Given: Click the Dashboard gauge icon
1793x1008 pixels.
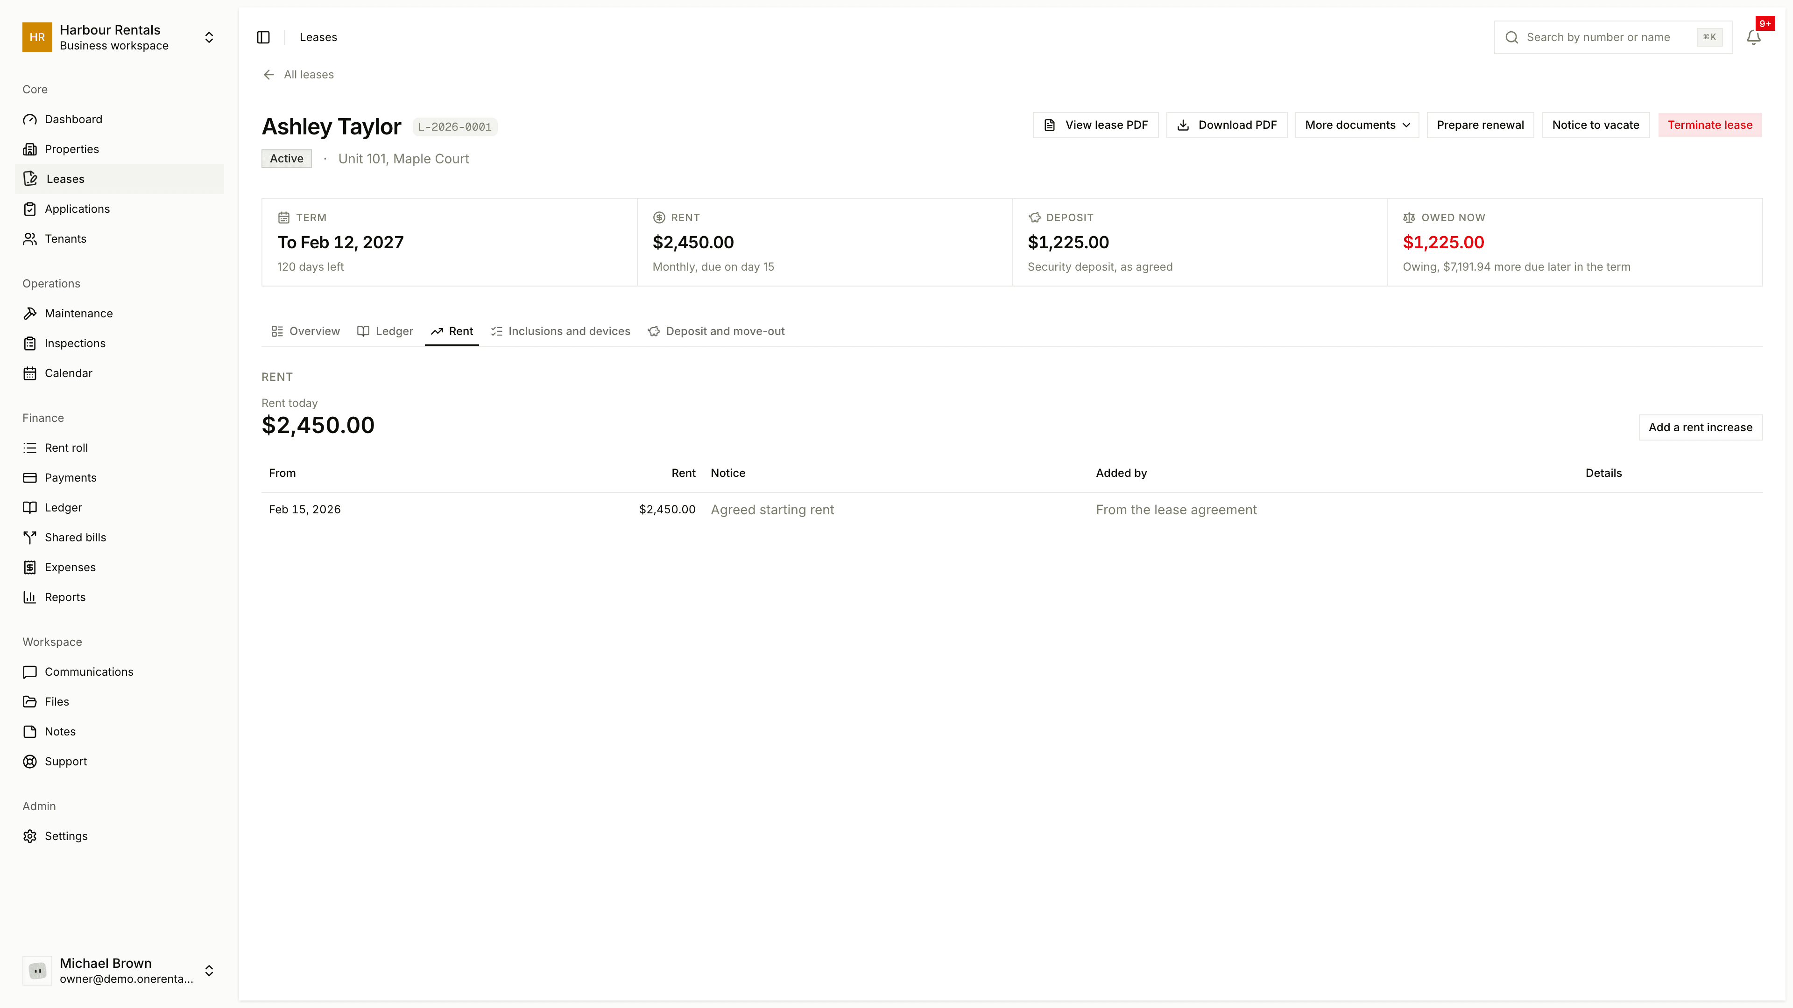Looking at the screenshot, I should 30,119.
